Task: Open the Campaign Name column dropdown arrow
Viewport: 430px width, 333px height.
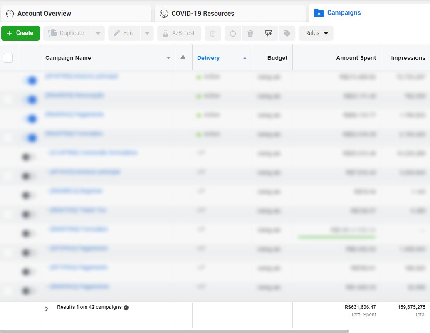Action: (168, 58)
